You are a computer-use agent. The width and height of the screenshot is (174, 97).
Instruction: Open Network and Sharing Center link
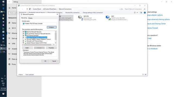tap(156, 24)
